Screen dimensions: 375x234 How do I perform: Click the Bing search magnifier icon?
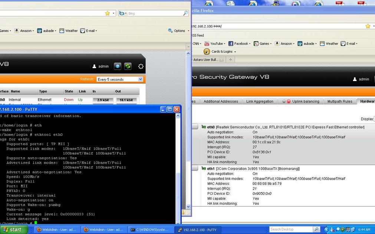tap(185, 13)
